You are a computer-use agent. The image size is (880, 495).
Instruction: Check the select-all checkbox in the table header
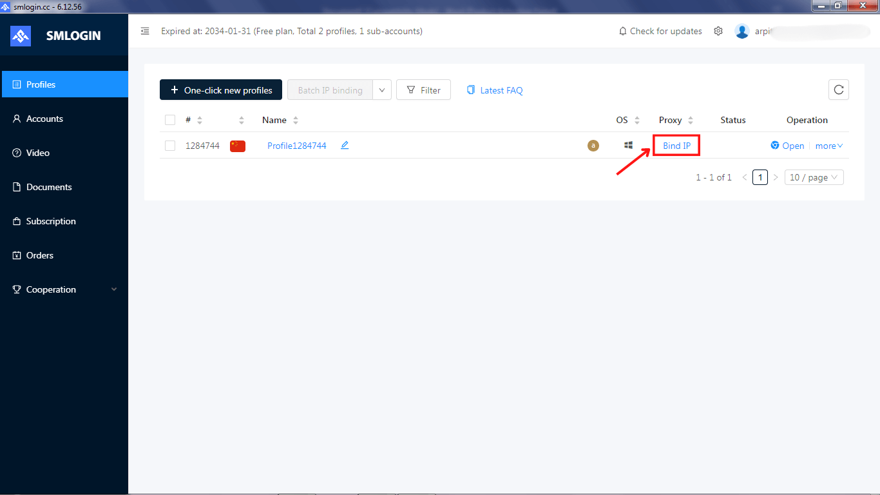pos(169,119)
